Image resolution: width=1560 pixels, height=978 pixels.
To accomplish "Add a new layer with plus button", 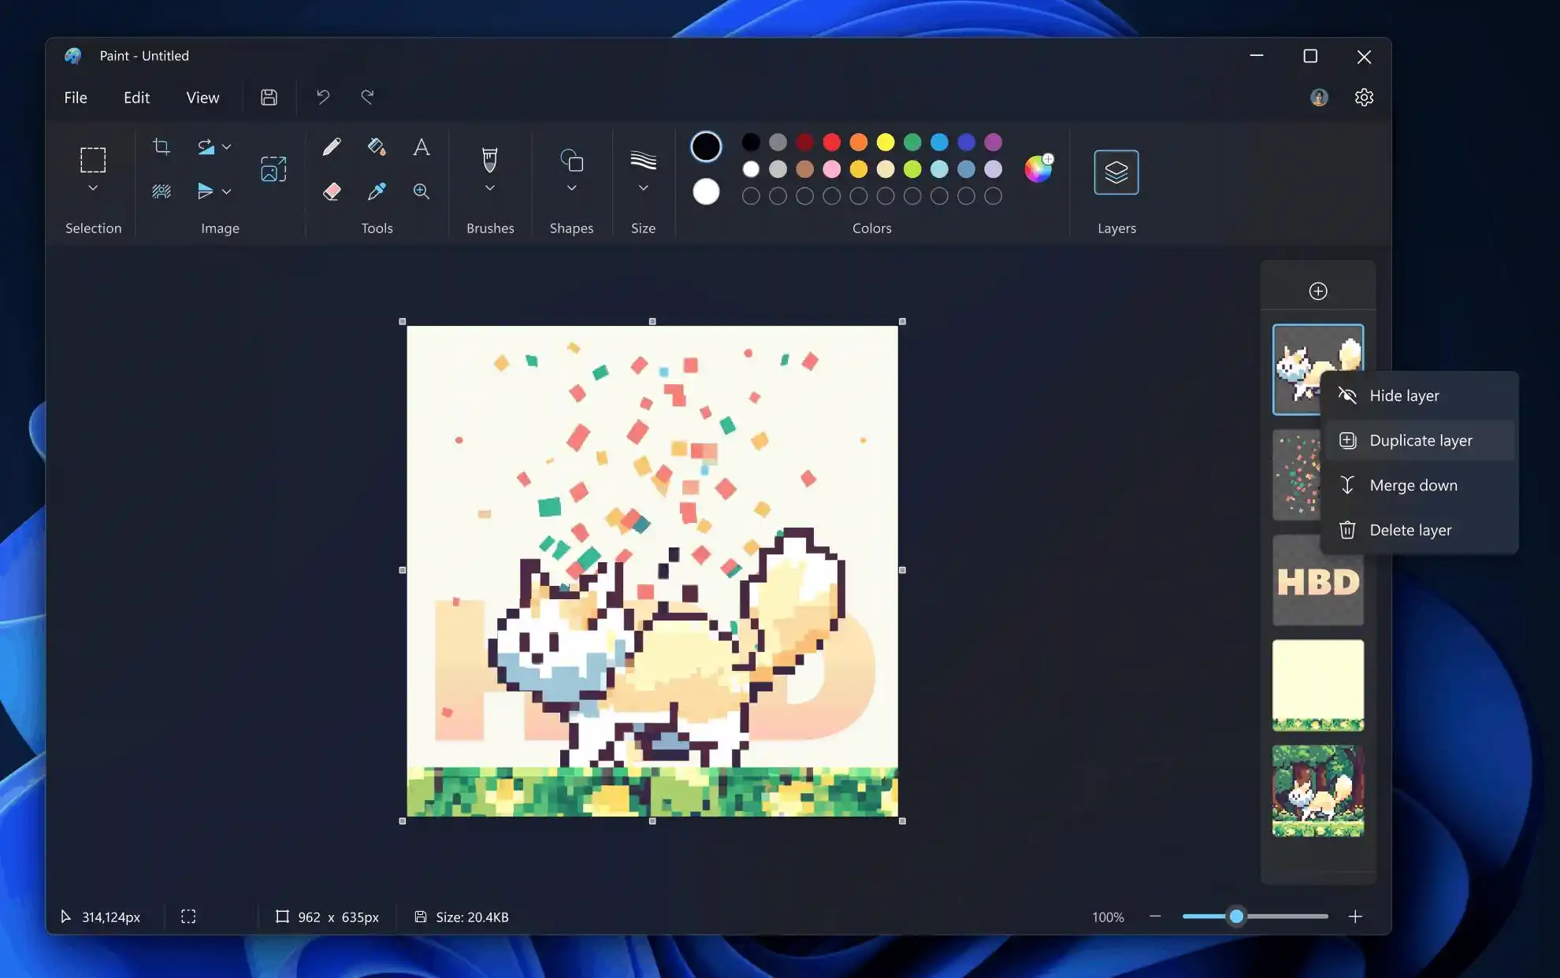I will (x=1317, y=291).
